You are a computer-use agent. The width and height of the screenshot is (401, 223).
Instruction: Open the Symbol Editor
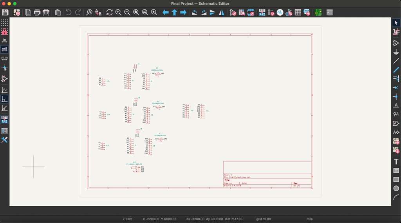233,12
